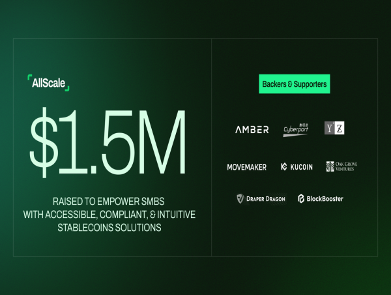Click the text "STABLECOINS SOLUTIONS"

click(109, 228)
